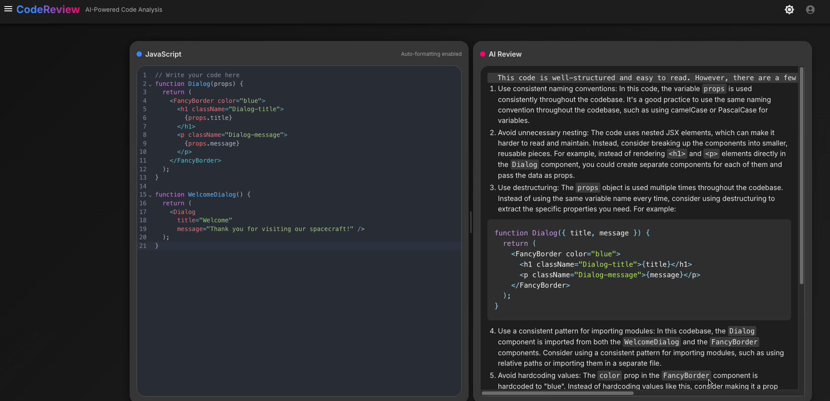Screen dimensions: 830x401
Task: Collapse the Dialog function fold arrow
Action: [x=150, y=85]
